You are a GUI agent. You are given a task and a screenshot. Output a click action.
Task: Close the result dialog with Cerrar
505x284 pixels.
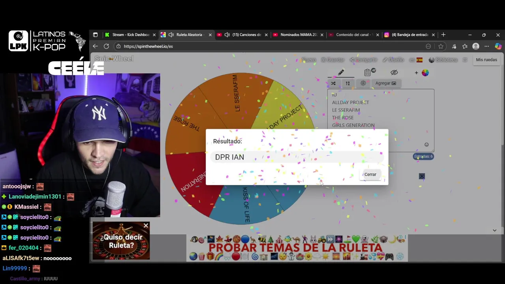(370, 174)
